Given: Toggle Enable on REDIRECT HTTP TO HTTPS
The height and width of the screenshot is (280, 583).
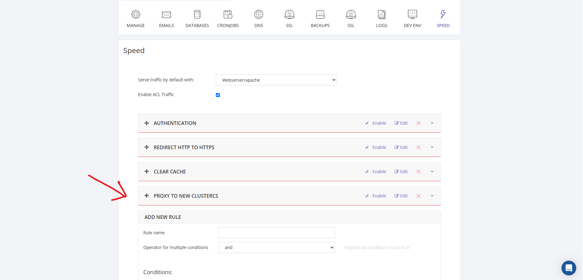Looking at the screenshot, I should [x=375, y=147].
